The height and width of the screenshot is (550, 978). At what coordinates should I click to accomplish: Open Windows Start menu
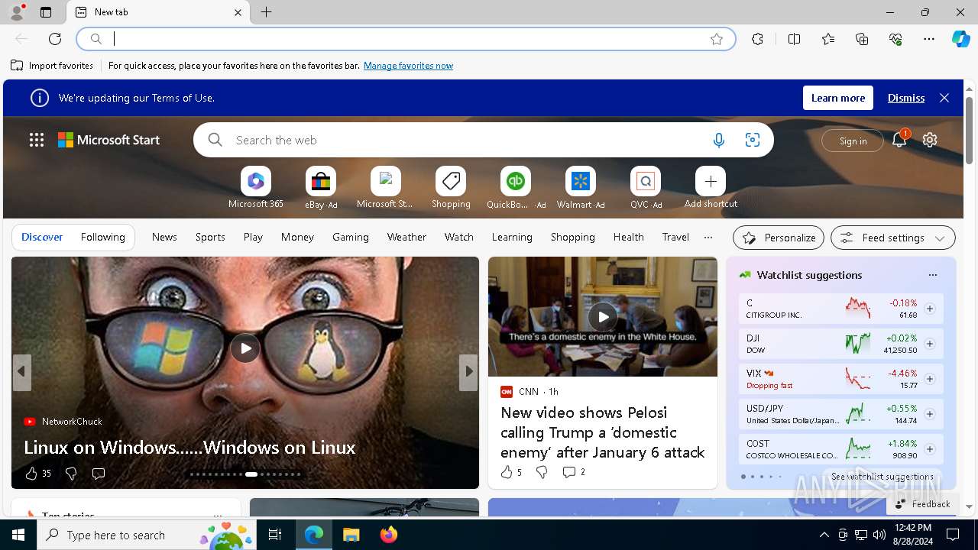[x=18, y=535]
